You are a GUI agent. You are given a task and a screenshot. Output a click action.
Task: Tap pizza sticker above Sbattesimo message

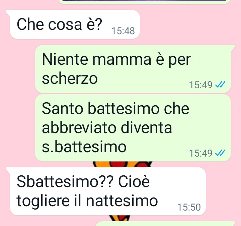coord(123,164)
